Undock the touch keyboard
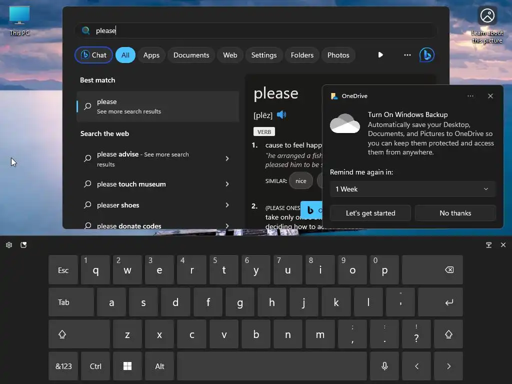Screen dimensions: 512x384 click(x=489, y=245)
